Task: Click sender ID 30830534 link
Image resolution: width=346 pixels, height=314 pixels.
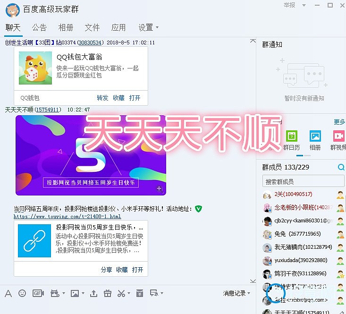Action: pos(90,42)
